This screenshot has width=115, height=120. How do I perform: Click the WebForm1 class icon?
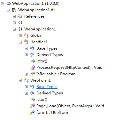pyautogui.click(x=26, y=80)
